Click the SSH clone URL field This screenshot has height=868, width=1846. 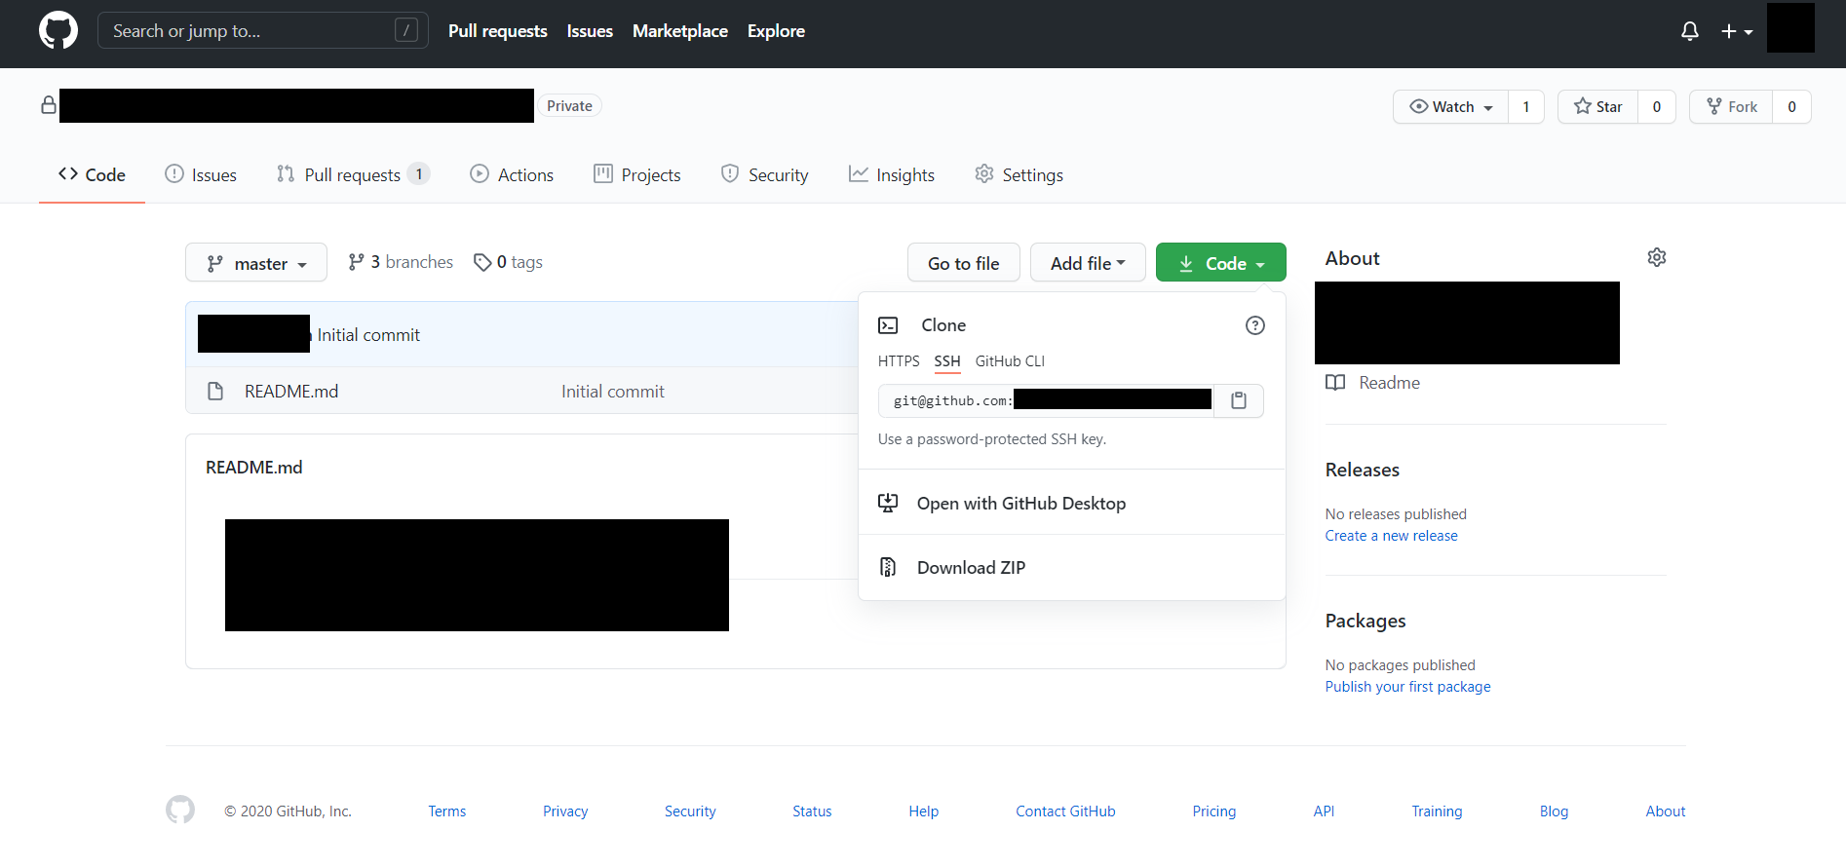(1046, 400)
